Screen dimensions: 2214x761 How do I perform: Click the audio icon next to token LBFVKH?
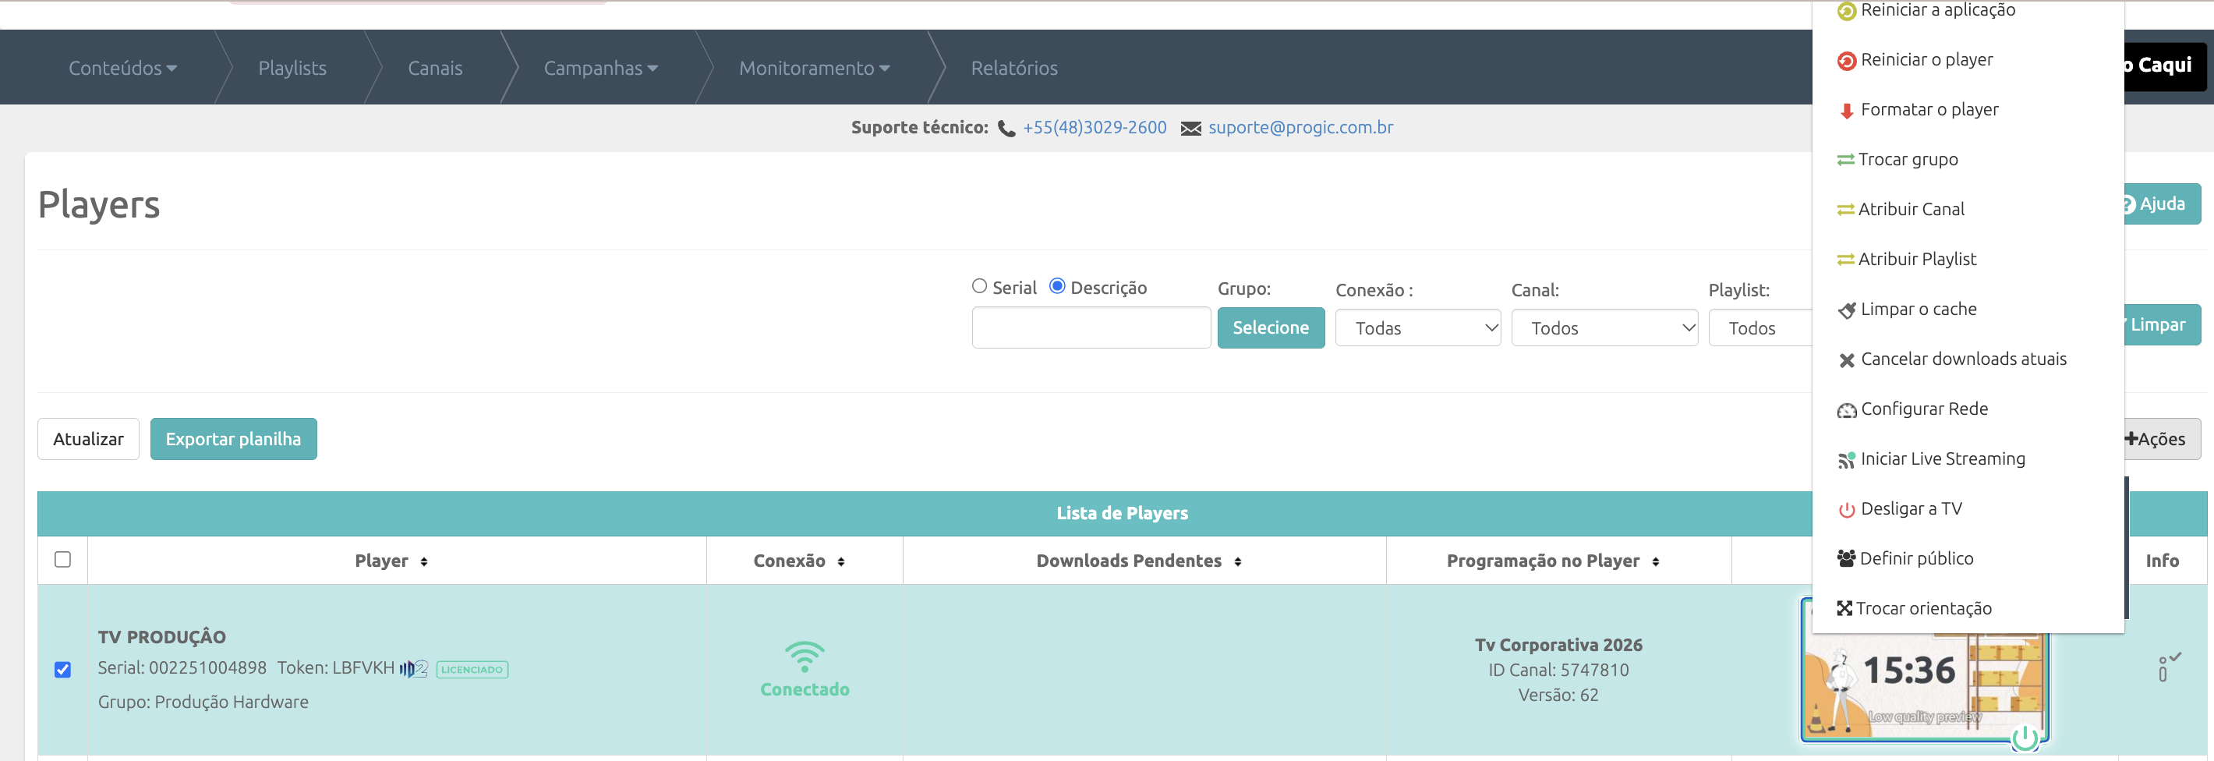click(x=413, y=669)
